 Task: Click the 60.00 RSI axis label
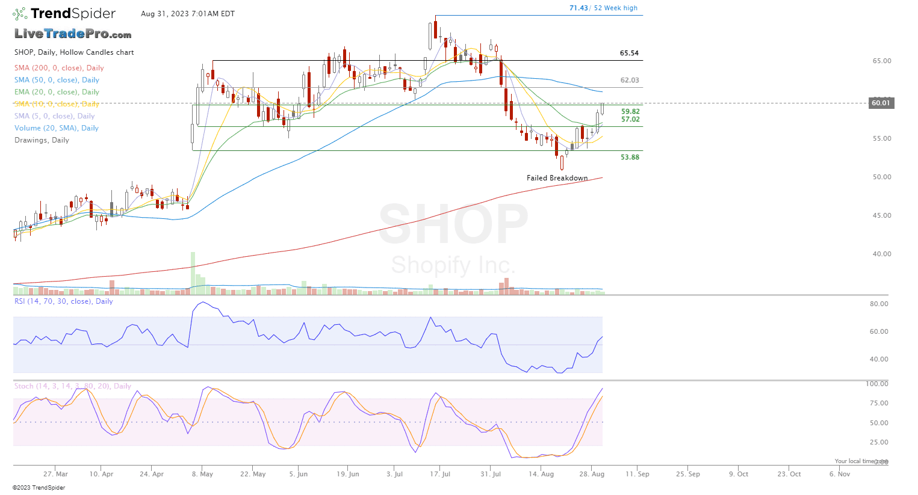(879, 331)
